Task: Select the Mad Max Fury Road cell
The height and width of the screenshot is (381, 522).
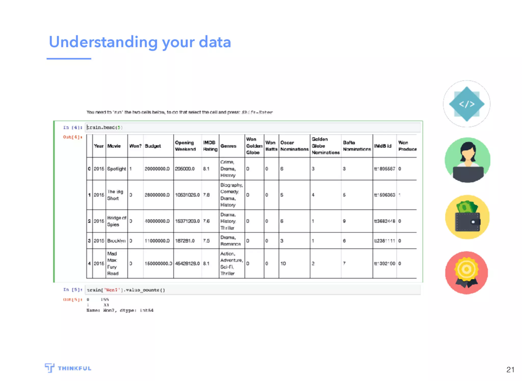Action: (x=113, y=263)
